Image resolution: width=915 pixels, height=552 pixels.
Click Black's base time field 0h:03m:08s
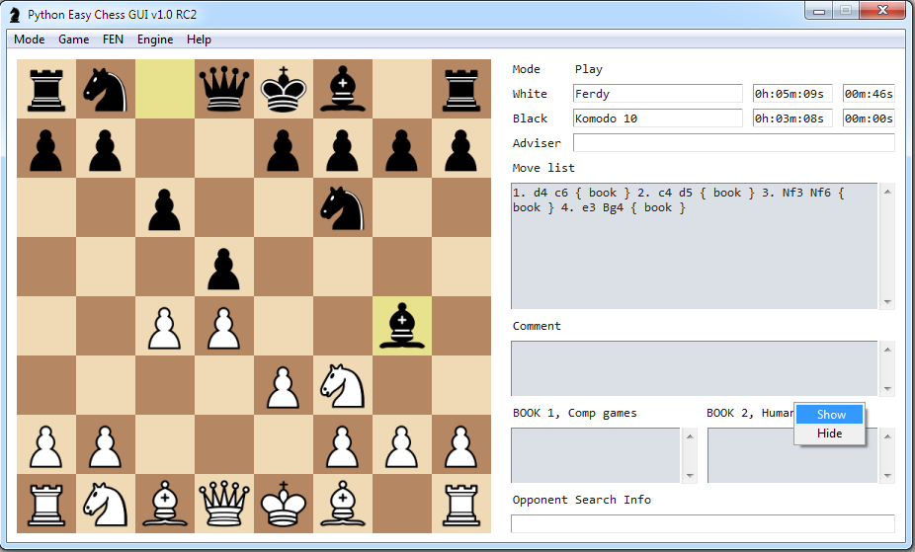pos(791,118)
